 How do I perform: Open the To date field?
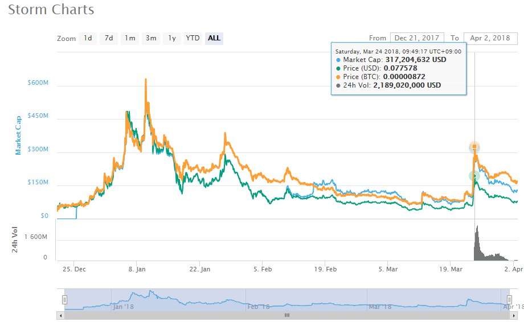click(490, 38)
